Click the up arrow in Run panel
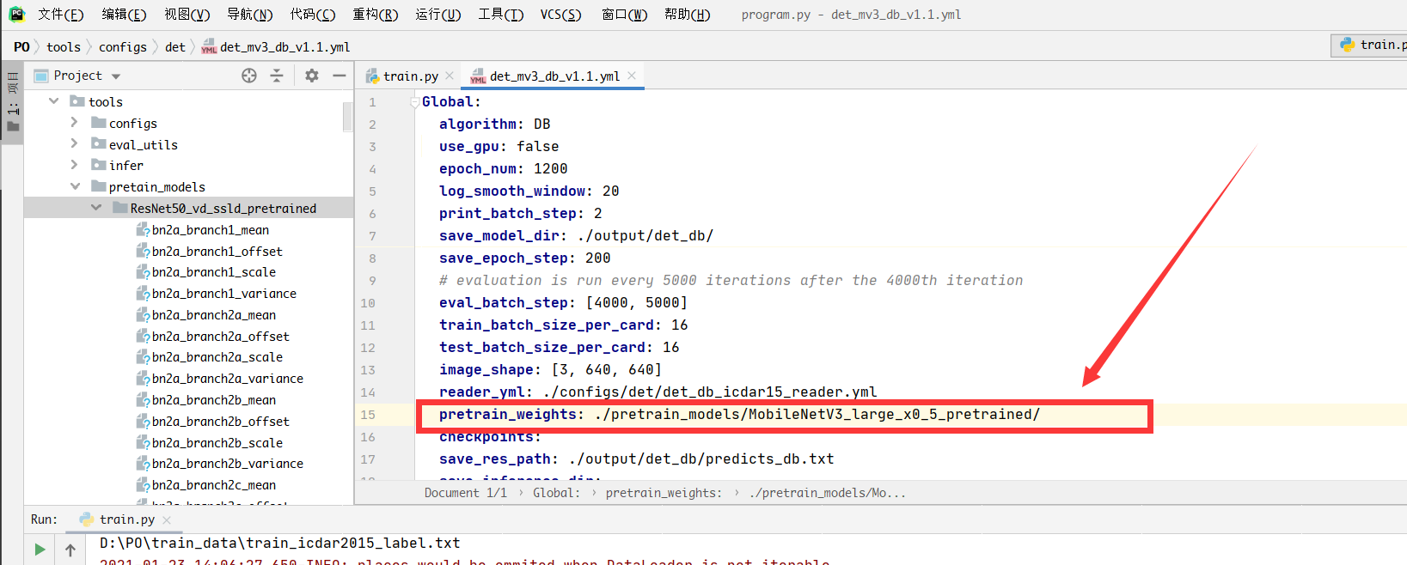This screenshot has height=565, width=1407. coord(70,550)
